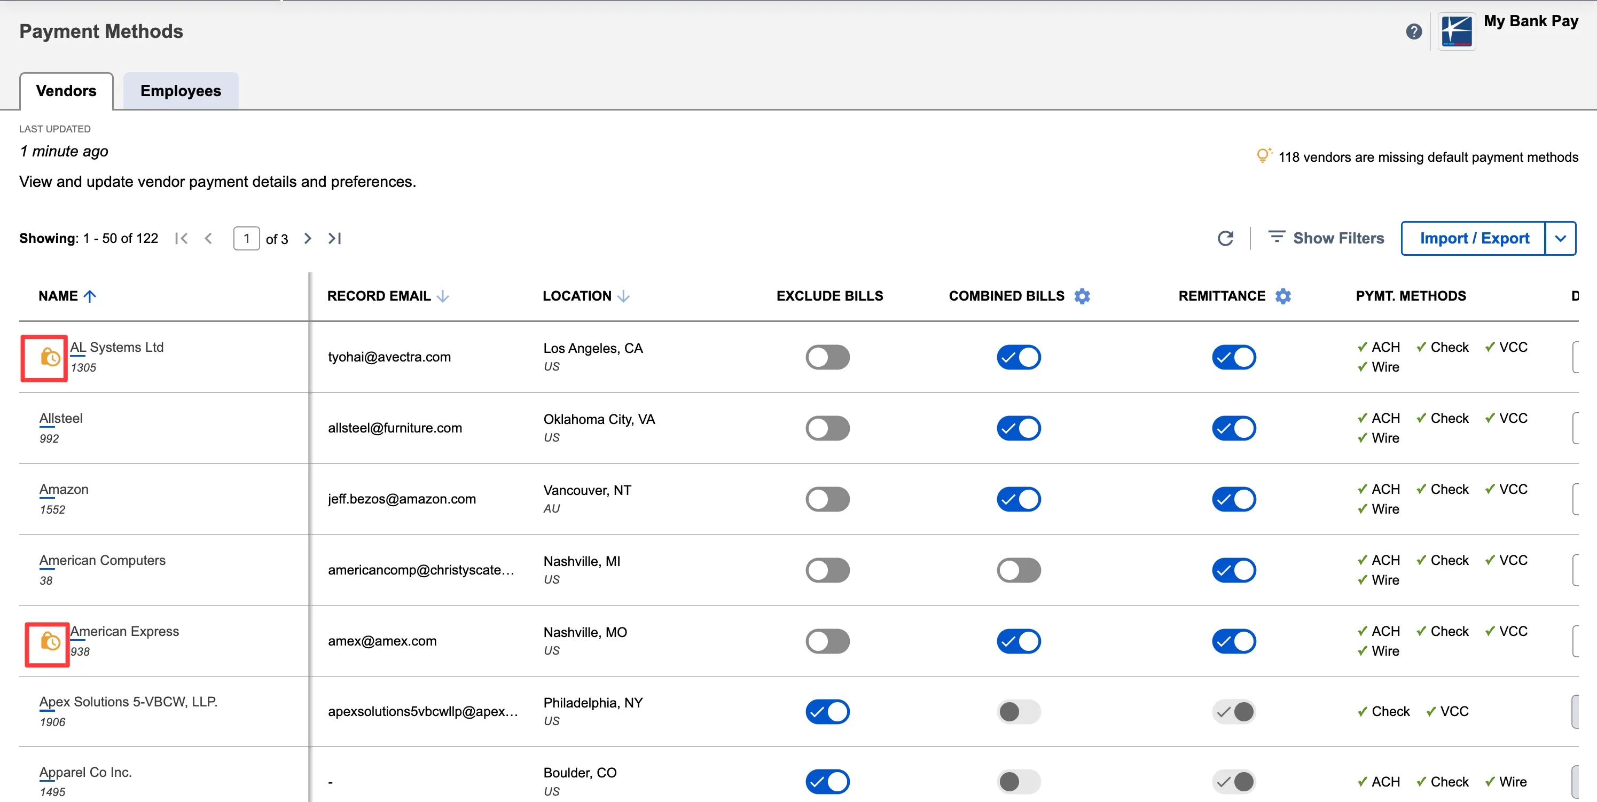Jump to last page of results
The height and width of the screenshot is (802, 1597).
[x=335, y=238]
